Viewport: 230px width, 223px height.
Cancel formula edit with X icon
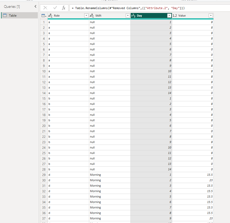point(45,8)
